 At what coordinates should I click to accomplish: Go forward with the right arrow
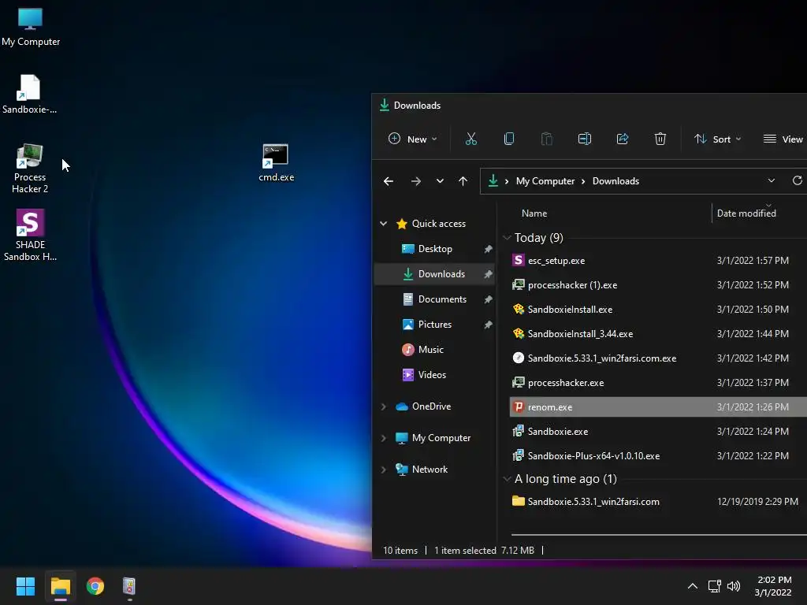(416, 181)
